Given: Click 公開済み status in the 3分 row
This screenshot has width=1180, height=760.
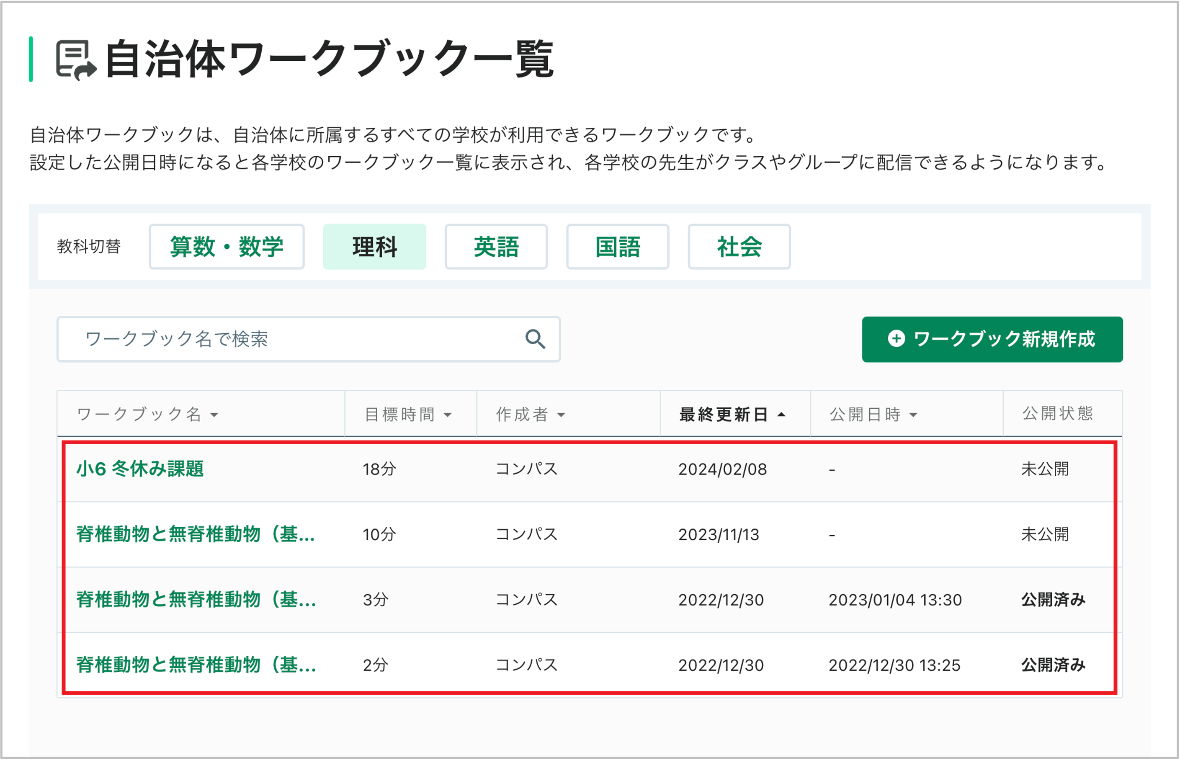Looking at the screenshot, I should click(1053, 600).
